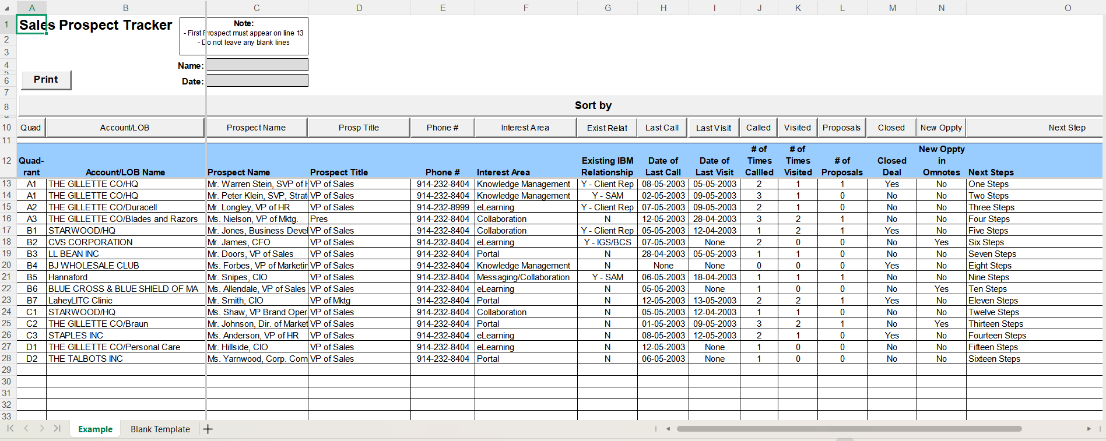Viewport: 1106px width, 441px height.
Task: Select cell 'THE TALBOTS INC'
Action: [x=126, y=359]
